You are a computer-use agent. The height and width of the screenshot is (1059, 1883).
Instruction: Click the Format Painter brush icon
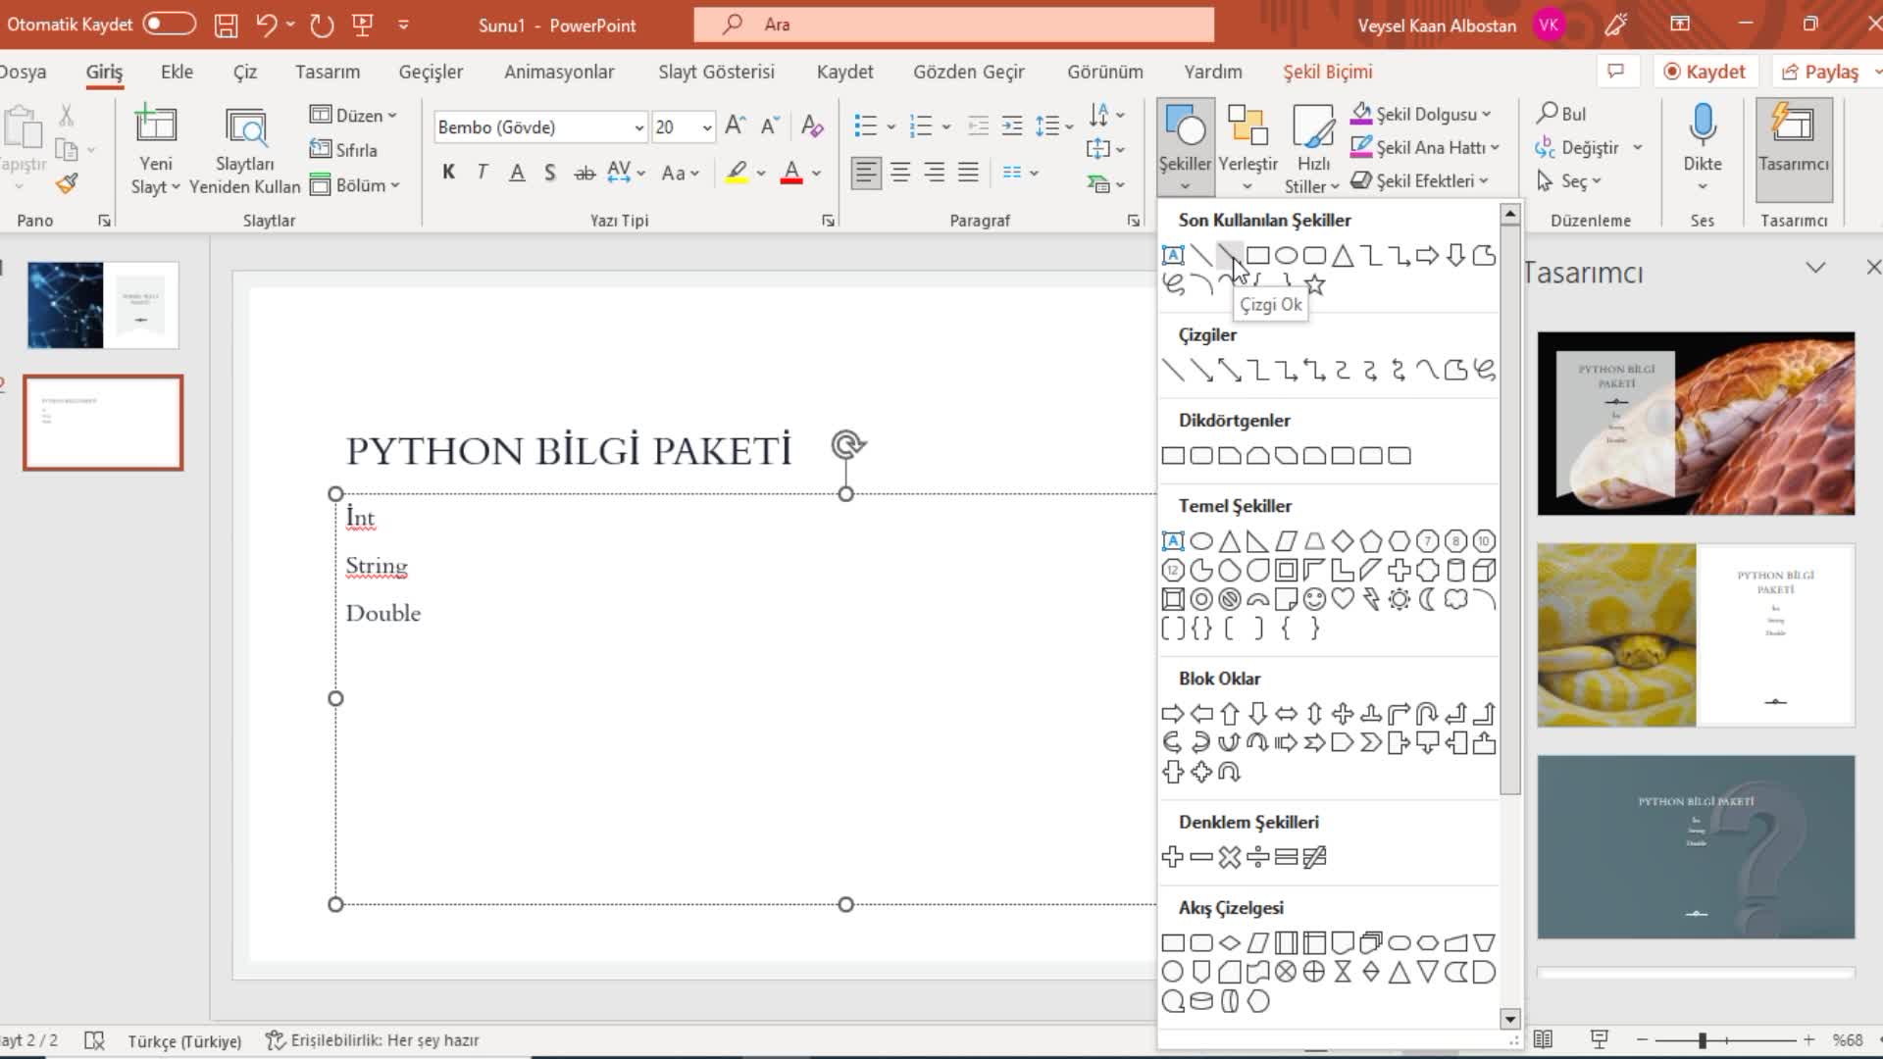click(67, 183)
